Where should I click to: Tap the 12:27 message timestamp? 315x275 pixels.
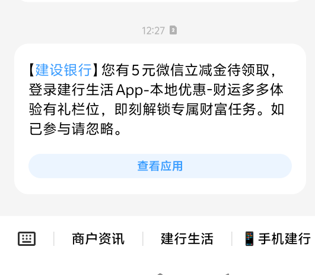(x=153, y=30)
